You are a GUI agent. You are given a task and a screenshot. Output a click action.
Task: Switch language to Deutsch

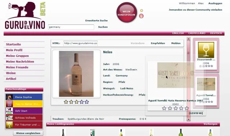(216, 33)
